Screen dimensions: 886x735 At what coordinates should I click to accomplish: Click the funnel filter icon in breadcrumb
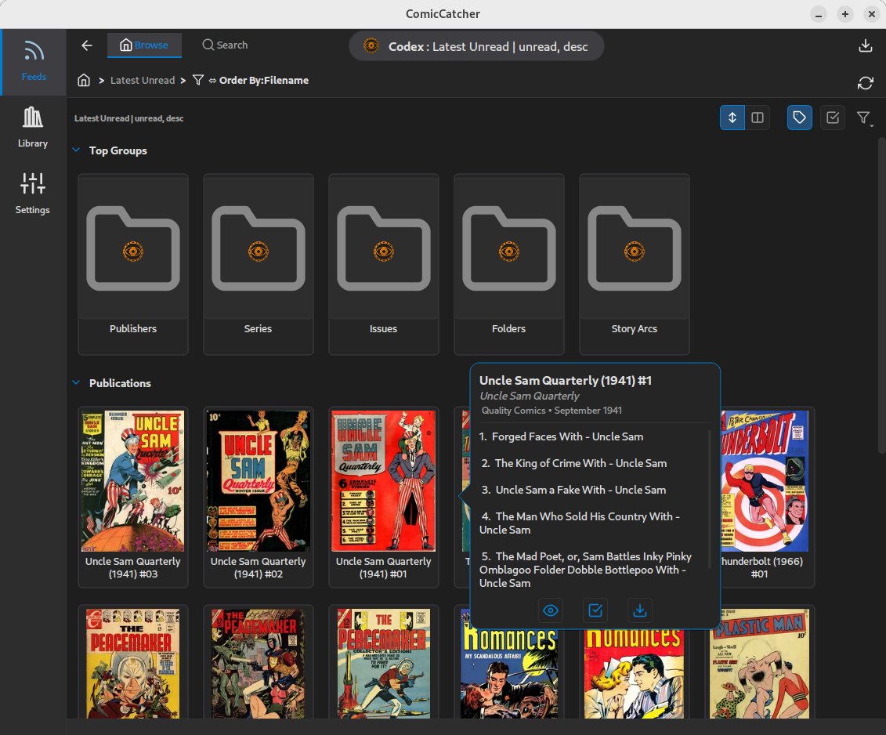[198, 80]
